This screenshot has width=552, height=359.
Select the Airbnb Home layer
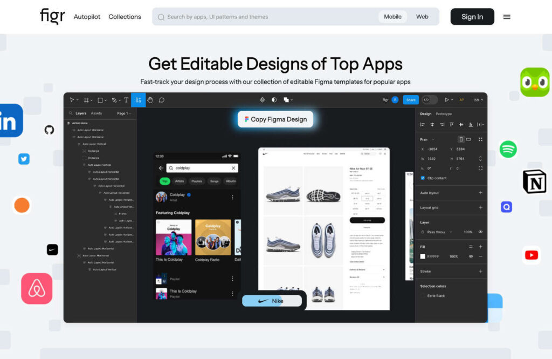[80, 123]
